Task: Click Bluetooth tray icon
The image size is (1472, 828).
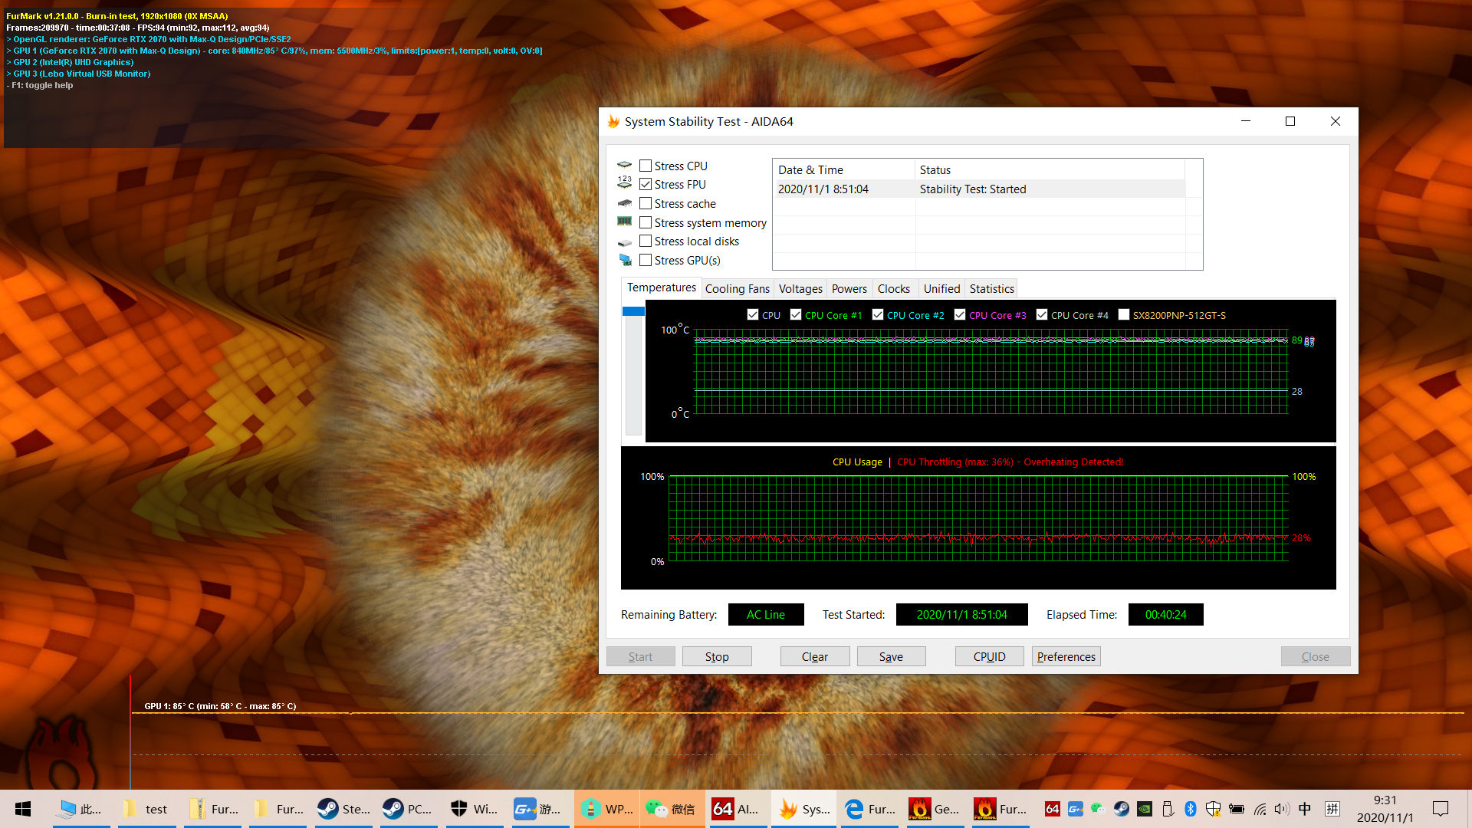Action: coord(1191,809)
